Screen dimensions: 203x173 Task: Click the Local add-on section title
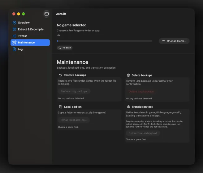pos(73,107)
